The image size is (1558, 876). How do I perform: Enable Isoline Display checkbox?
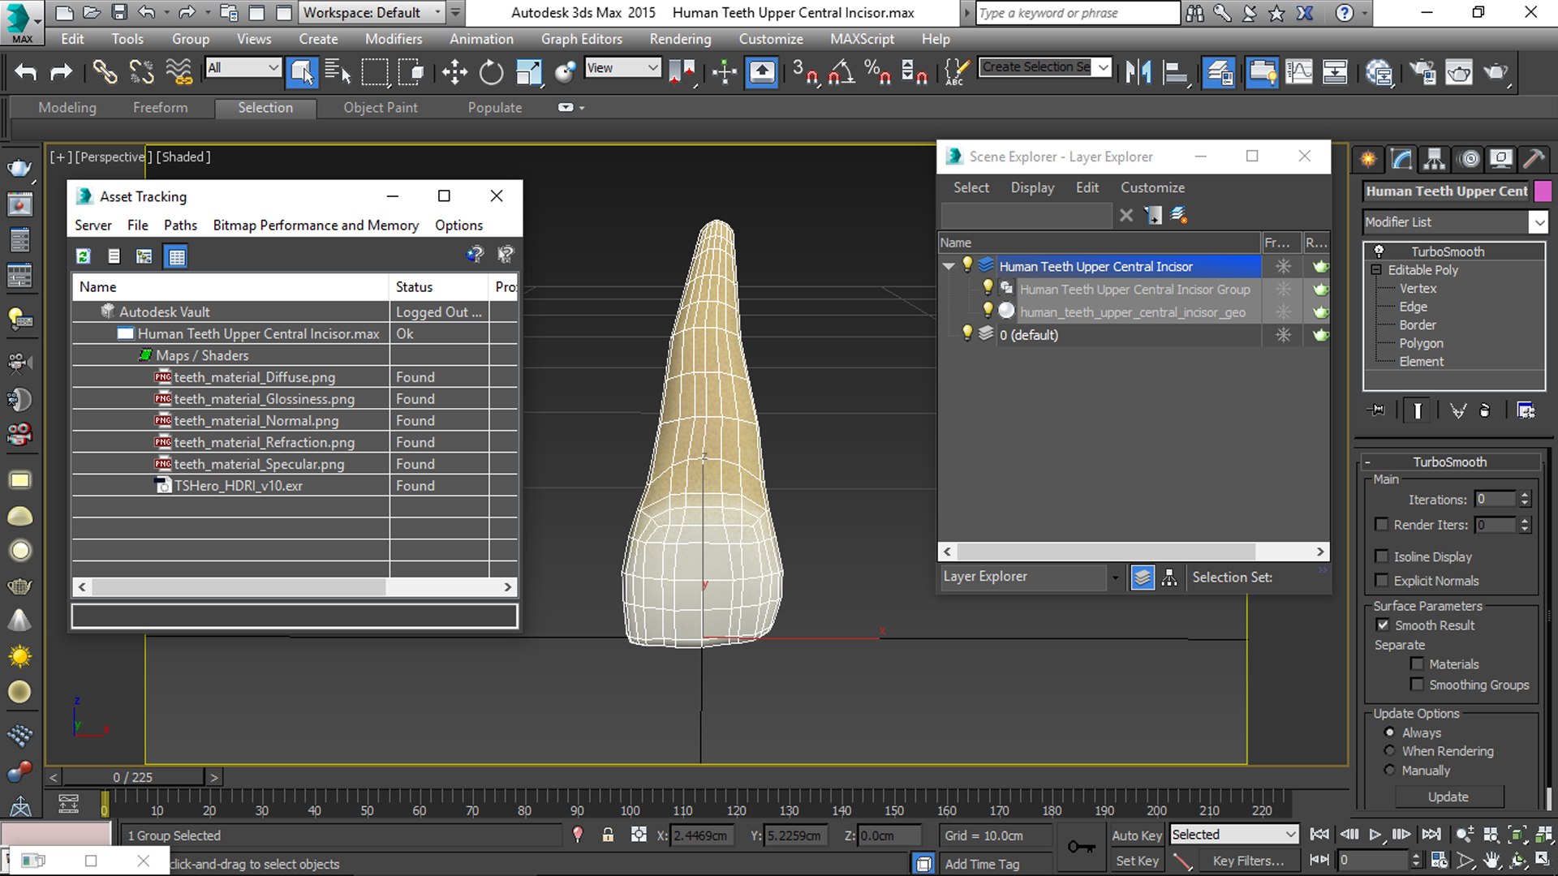[1381, 556]
